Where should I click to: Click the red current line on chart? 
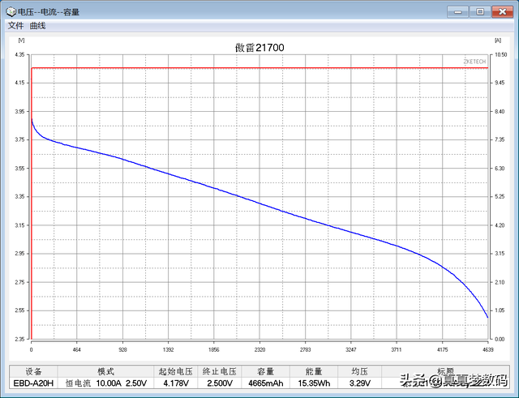(x=259, y=68)
